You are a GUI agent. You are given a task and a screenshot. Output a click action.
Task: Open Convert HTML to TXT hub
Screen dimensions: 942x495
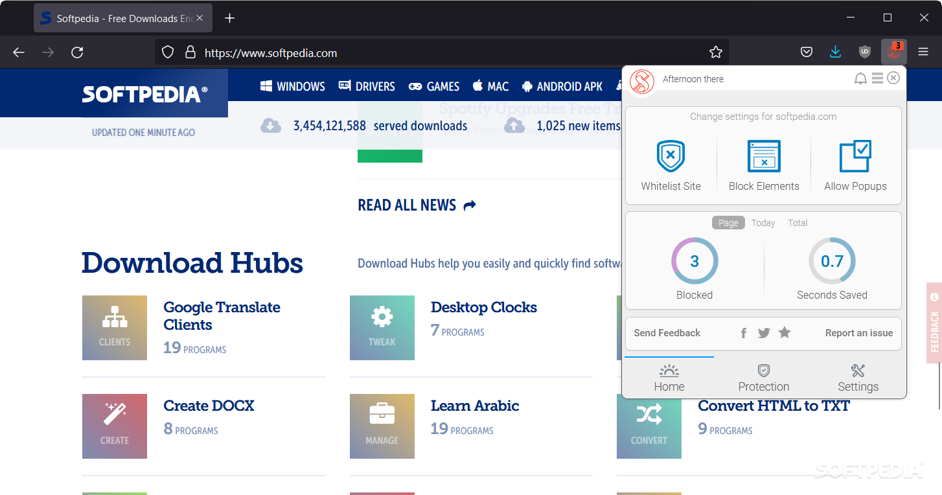pyautogui.click(x=774, y=406)
